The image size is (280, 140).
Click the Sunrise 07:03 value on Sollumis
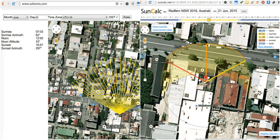pos(39,32)
